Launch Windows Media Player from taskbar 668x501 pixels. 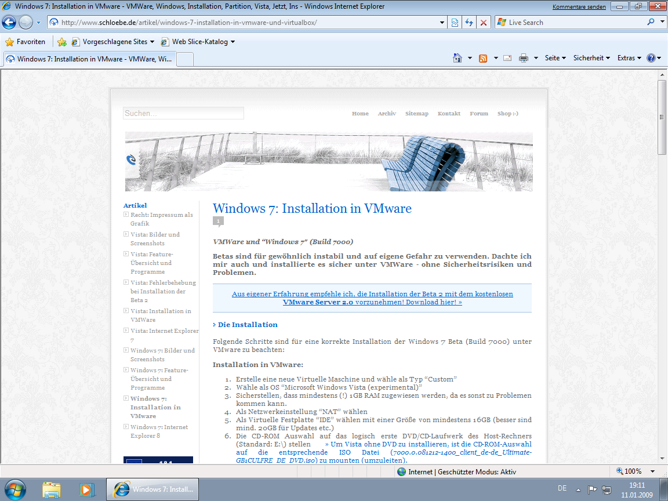pos(86,489)
